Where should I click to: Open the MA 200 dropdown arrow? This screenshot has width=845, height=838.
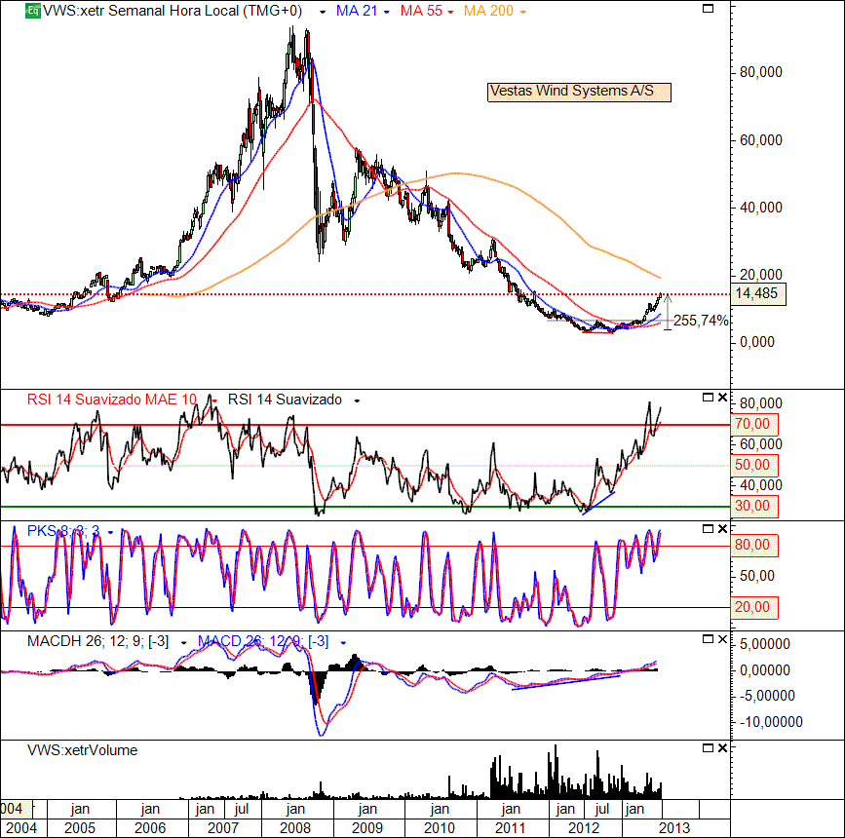click(522, 12)
